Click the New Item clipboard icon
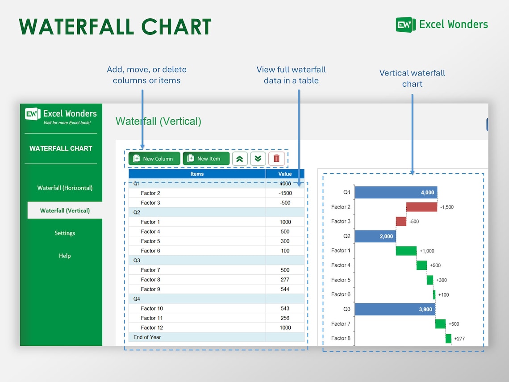Screen dimensions: 509x382 [191, 158]
